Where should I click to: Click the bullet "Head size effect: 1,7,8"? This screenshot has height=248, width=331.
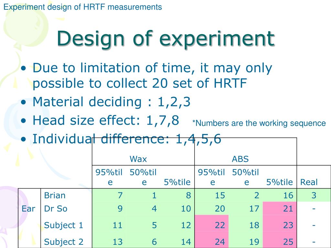pos(106,120)
